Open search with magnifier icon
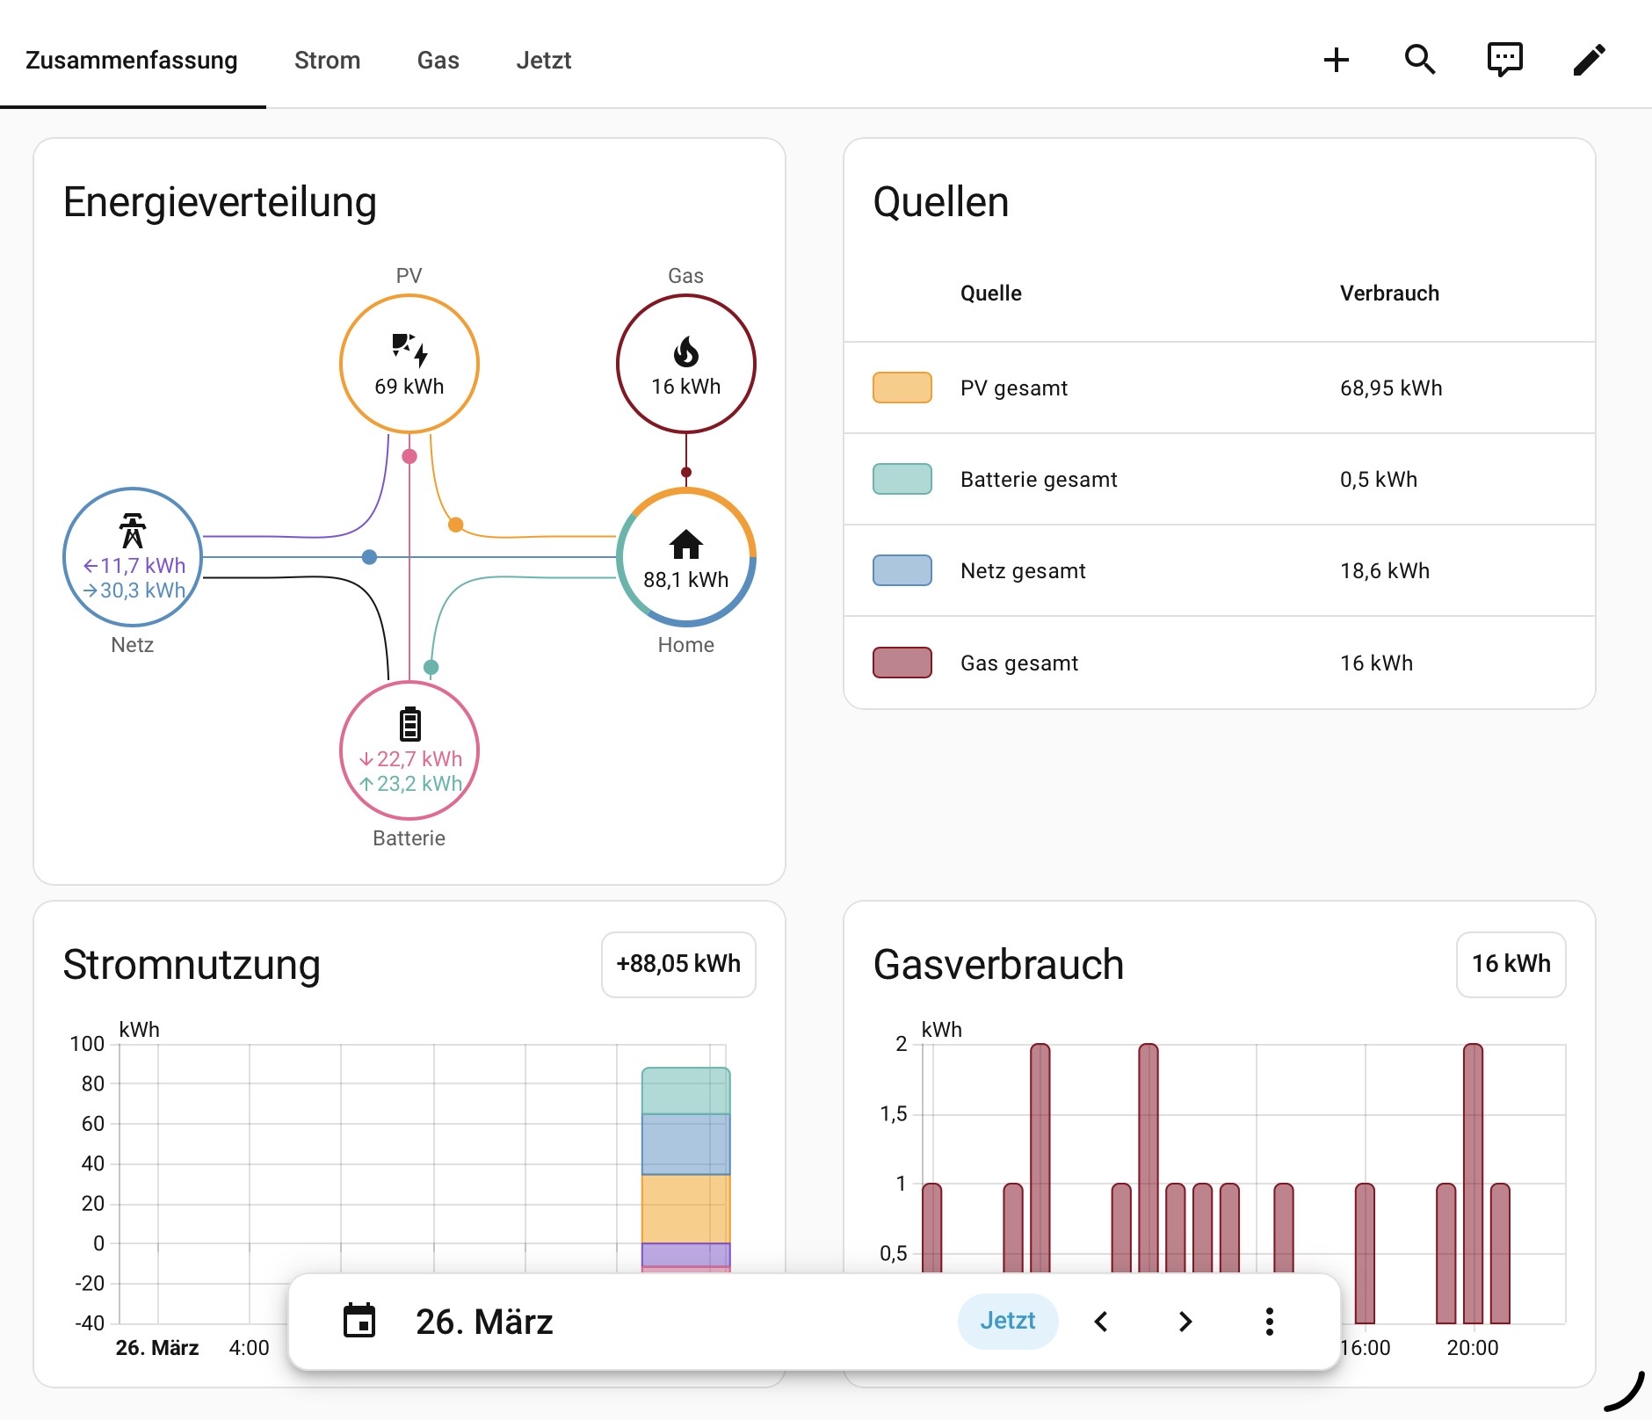 coord(1420,60)
